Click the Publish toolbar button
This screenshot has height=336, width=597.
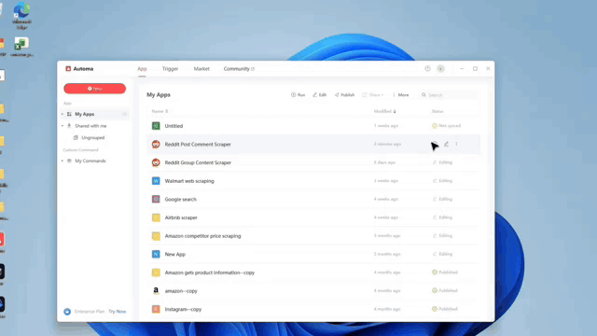[344, 95]
